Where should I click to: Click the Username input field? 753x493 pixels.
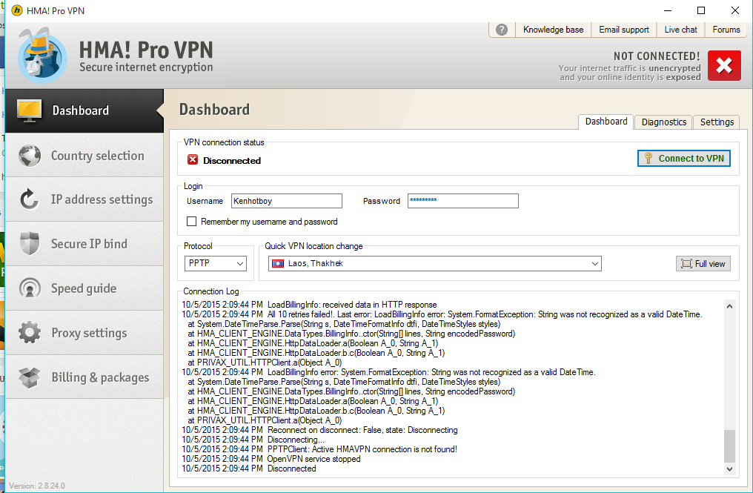coord(287,201)
